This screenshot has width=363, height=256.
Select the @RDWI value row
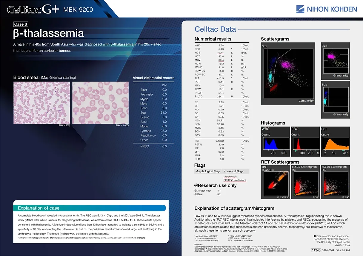[x=207, y=194]
